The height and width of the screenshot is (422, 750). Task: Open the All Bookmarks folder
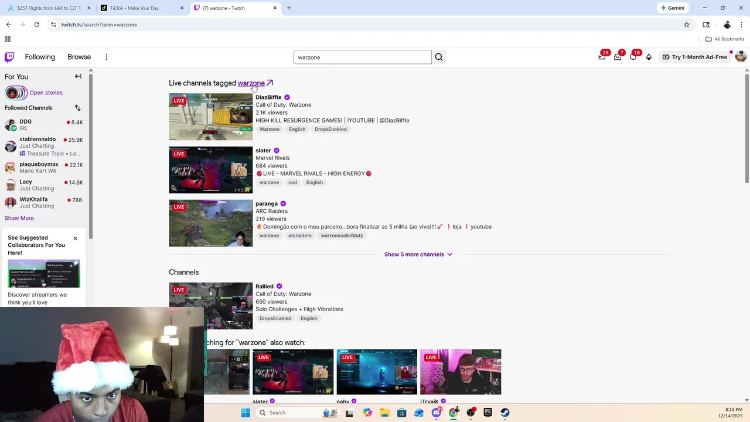725,39
